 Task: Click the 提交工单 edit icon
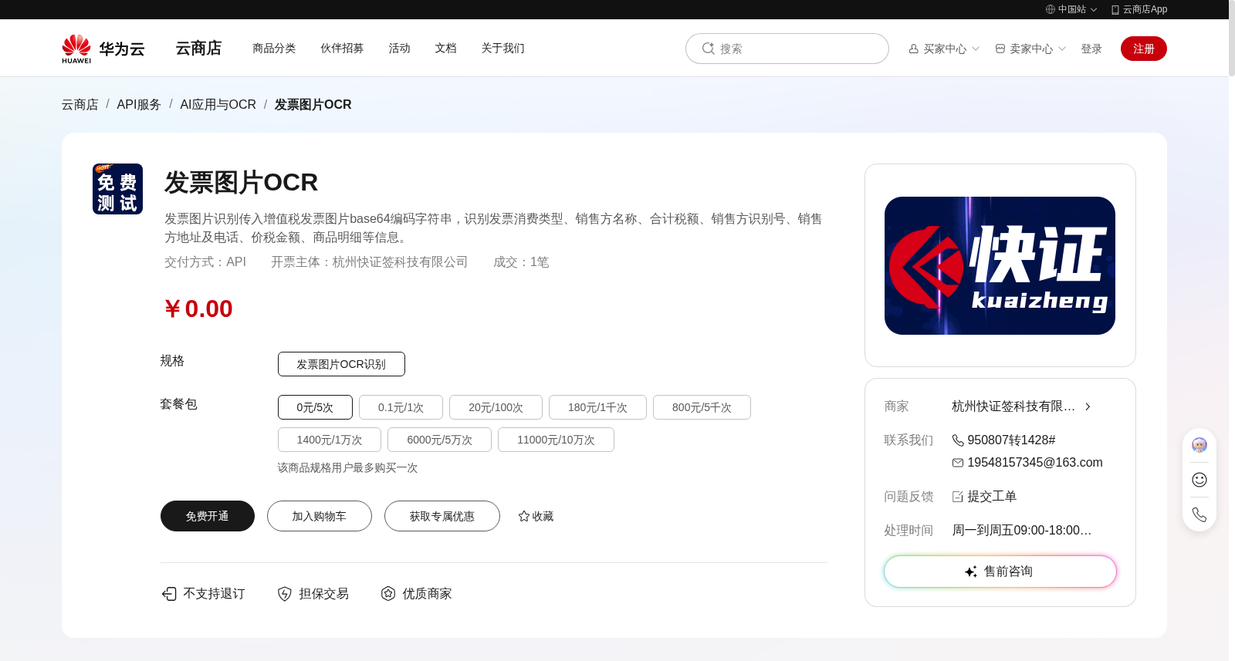tap(958, 497)
